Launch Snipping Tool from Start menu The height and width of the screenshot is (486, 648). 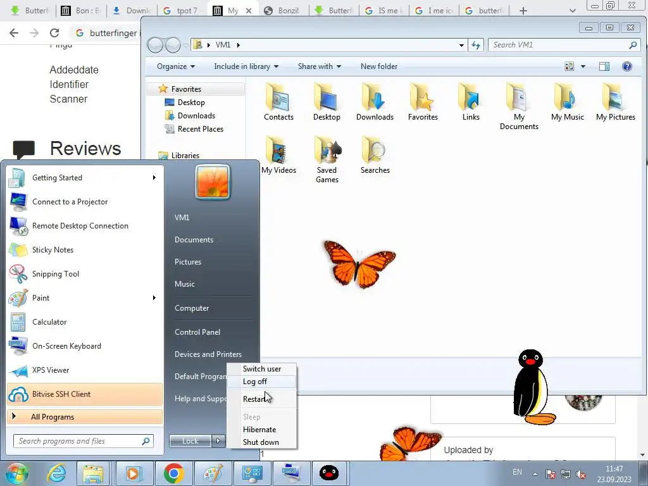point(85,273)
